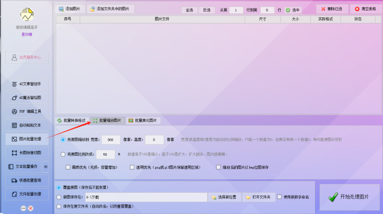The image size is (383, 214).
Task: Click the 开始处理图片 start button
Action: (x=350, y=197)
